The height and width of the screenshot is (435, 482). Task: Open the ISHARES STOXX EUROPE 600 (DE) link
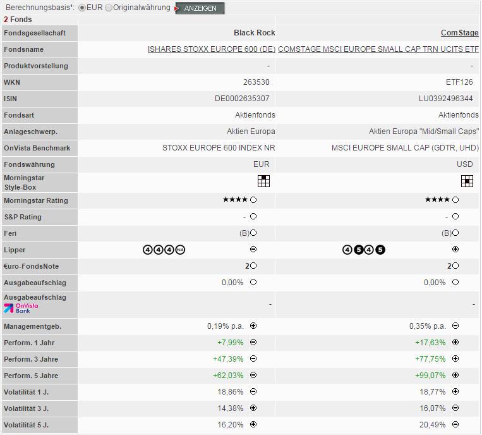(x=212, y=49)
